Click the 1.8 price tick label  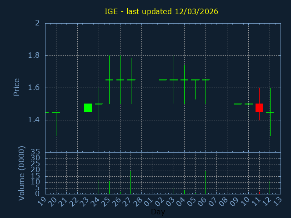pyautogui.click(x=34, y=55)
